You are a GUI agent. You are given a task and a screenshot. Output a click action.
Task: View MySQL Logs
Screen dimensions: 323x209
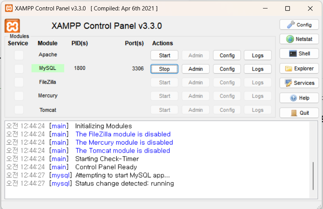[258, 69]
